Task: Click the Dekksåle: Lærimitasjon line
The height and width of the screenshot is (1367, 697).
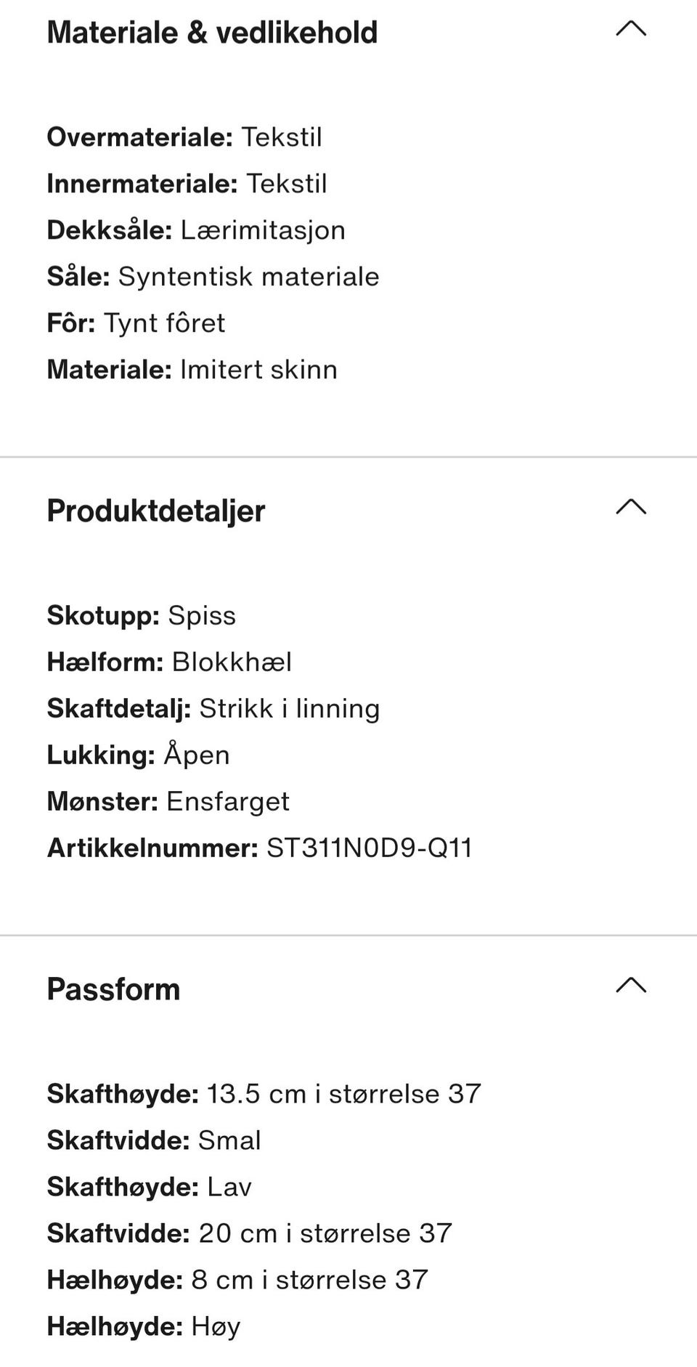Action: (x=196, y=230)
